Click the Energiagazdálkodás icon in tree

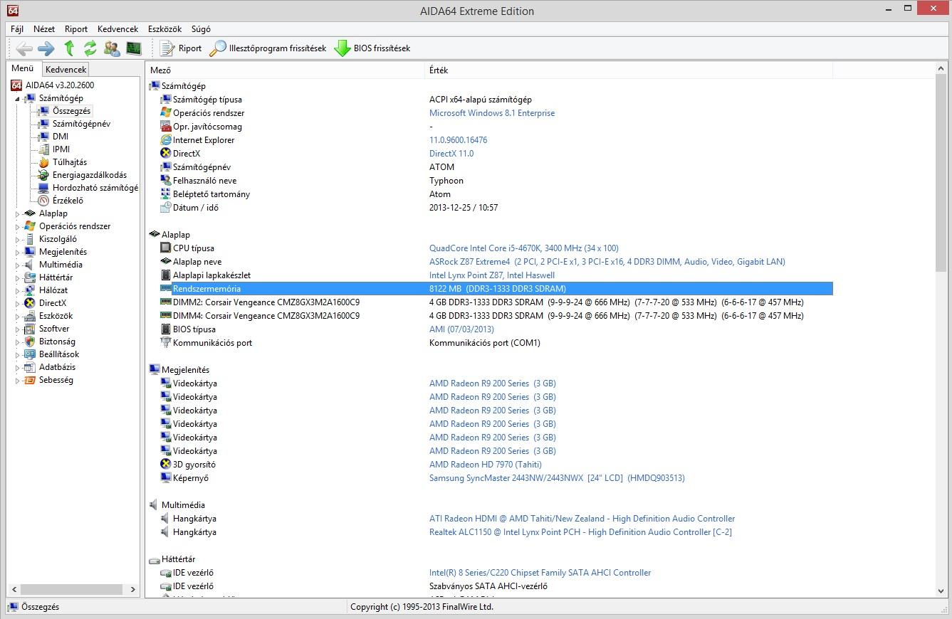tap(43, 175)
